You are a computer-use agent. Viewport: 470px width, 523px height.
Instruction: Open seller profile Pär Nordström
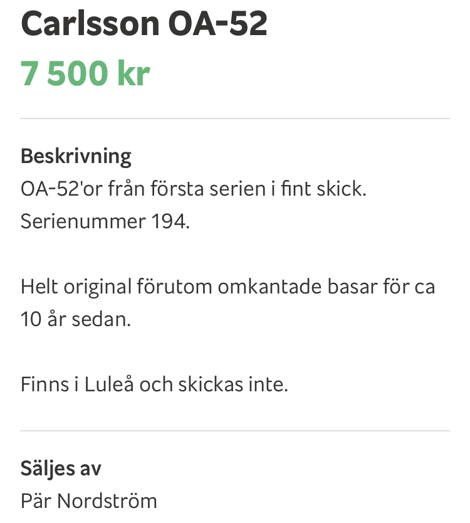[88, 500]
